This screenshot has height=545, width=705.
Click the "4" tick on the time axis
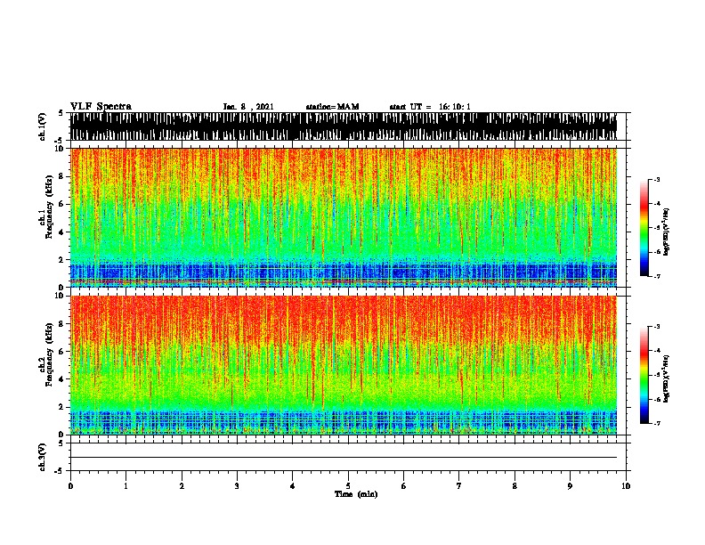[293, 486]
